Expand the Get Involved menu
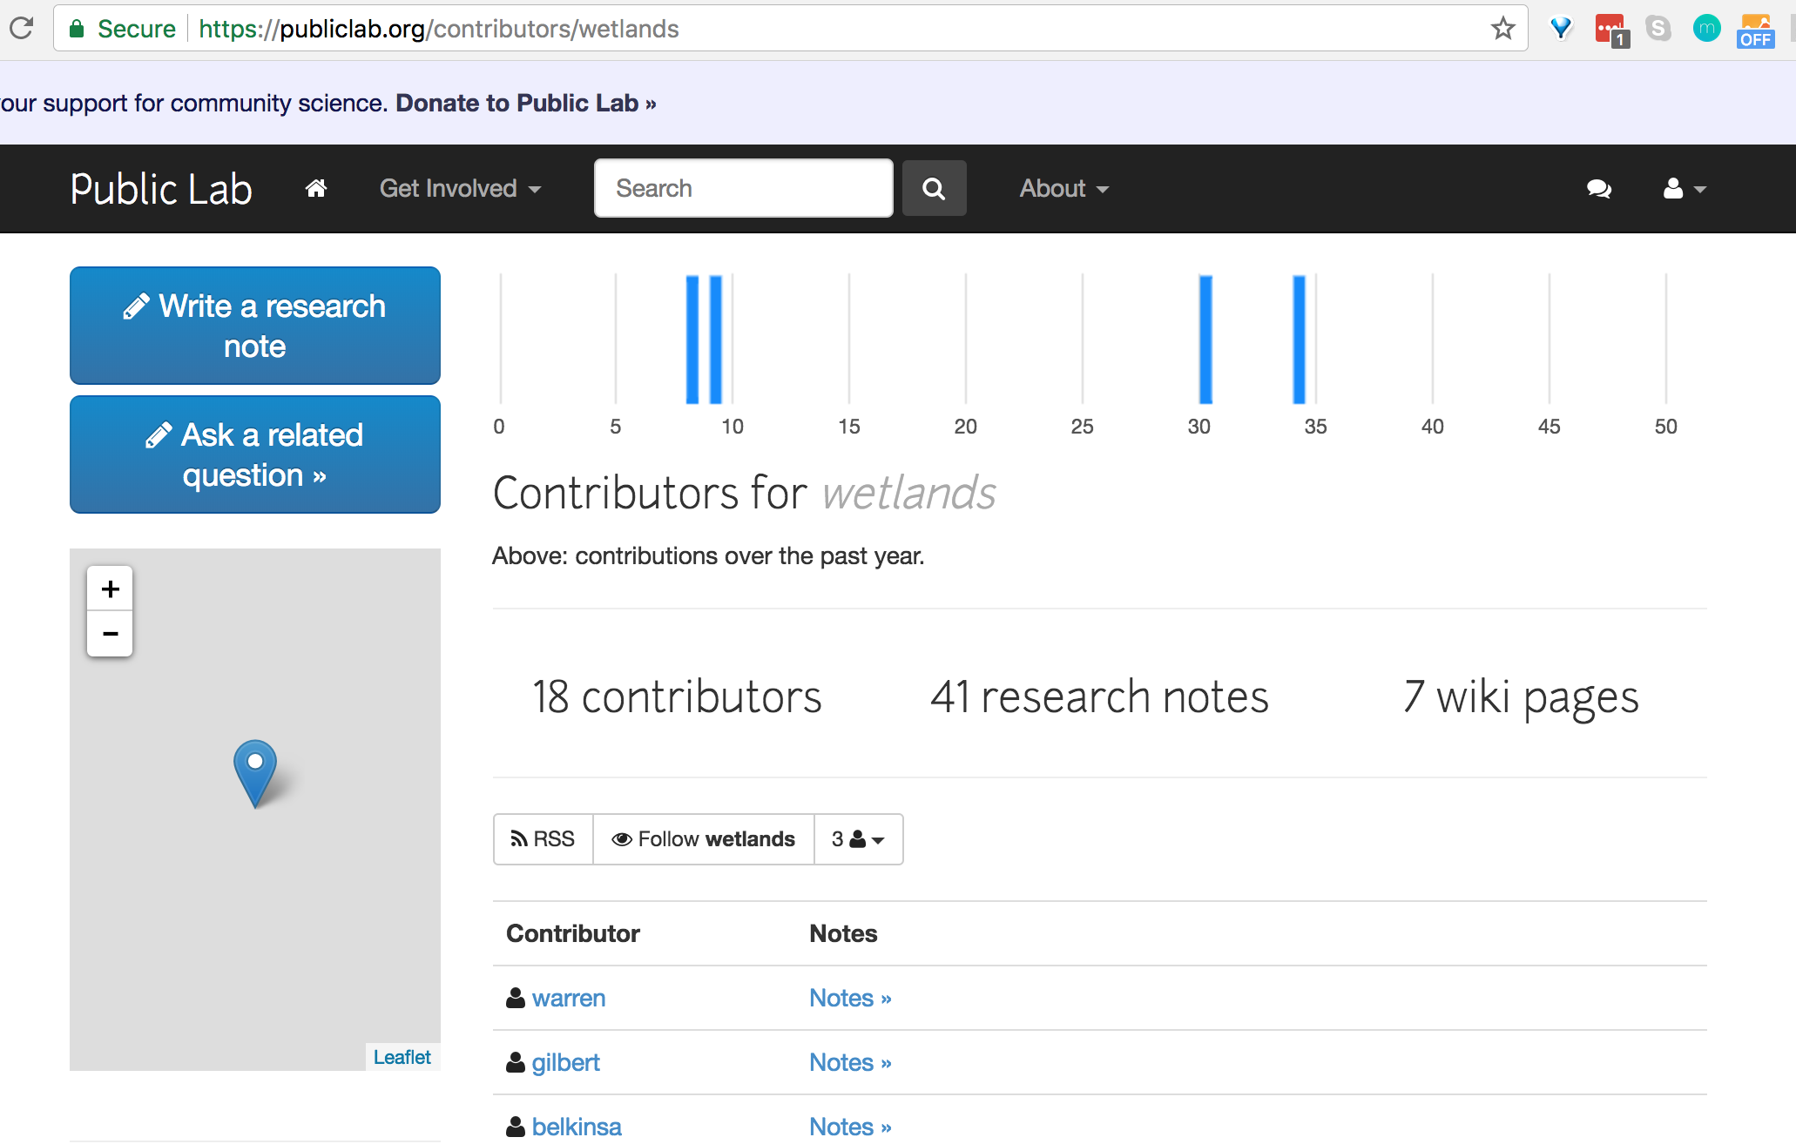Viewport: 1796px width, 1144px height. (x=460, y=188)
